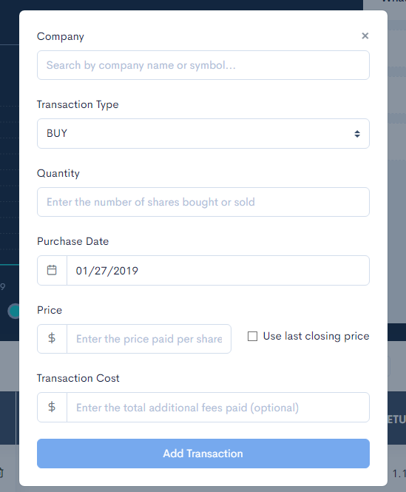This screenshot has width=406, height=492.
Task: Click the teal circle handle behind dialog
Action: 14,311
